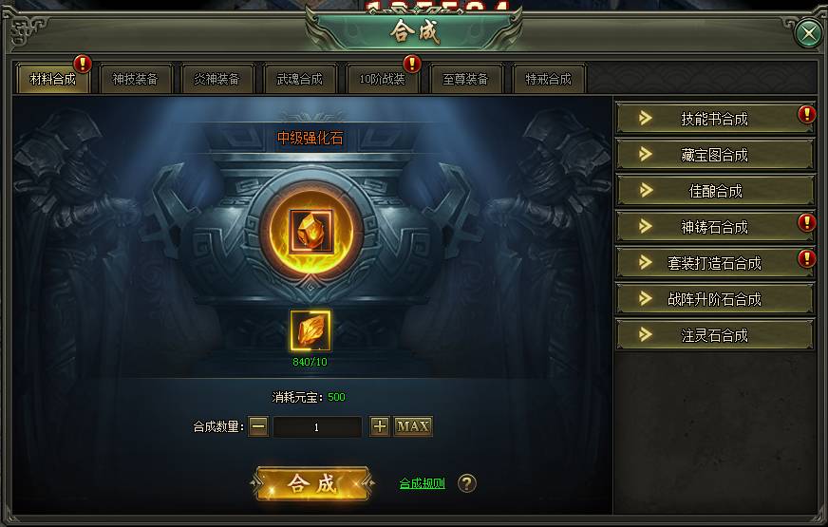Click the glowing 中级强化石 result item icon

[x=311, y=231]
